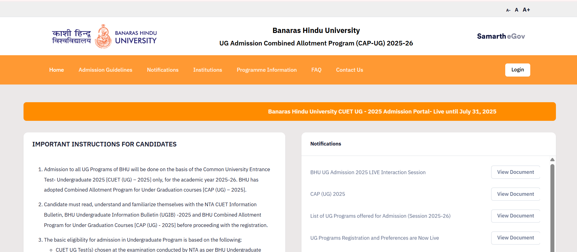This screenshot has height=252, width=577.
Task: Decrease font size with A- control
Action: coord(508,10)
